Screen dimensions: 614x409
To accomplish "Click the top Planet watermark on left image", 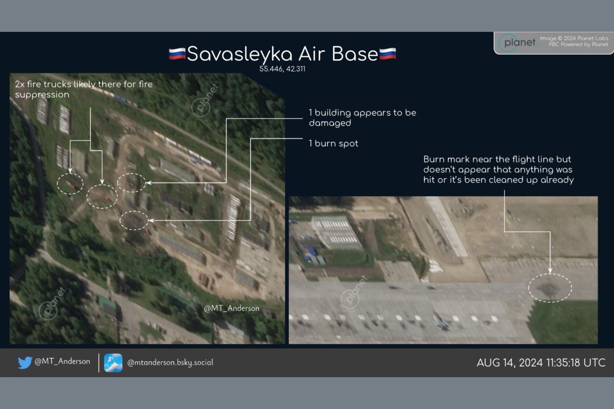I will click(205, 100).
